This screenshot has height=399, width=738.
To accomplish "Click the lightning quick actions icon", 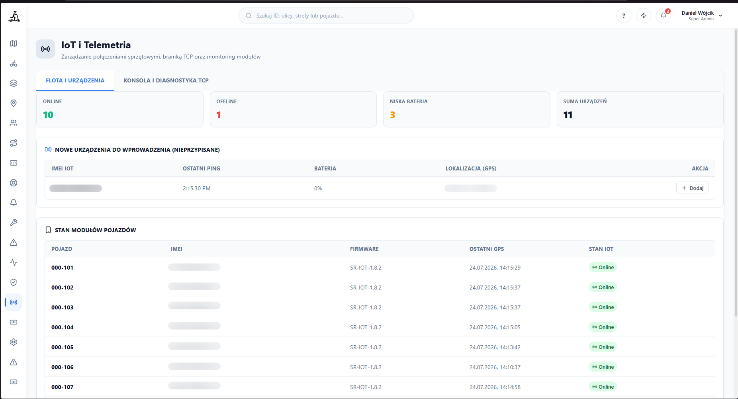I will [x=644, y=16].
